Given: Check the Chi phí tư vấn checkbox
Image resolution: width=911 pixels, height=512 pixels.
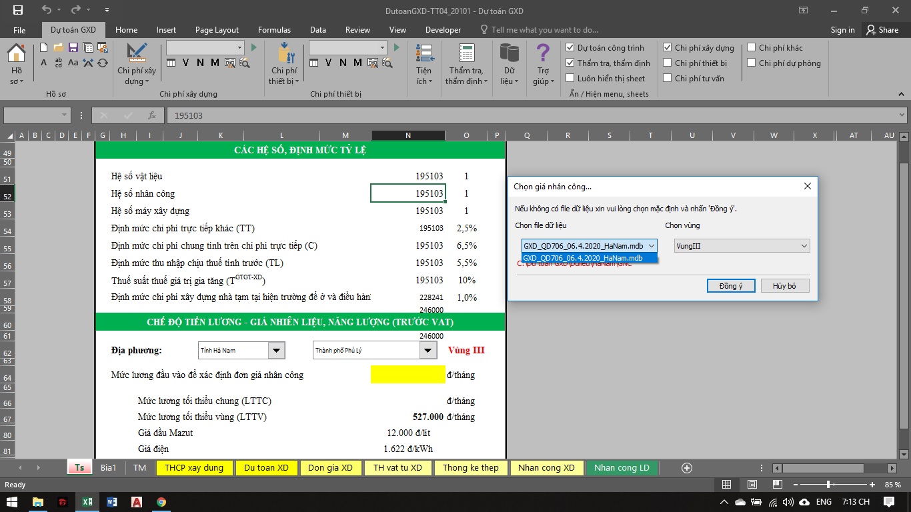Looking at the screenshot, I should (x=668, y=78).
